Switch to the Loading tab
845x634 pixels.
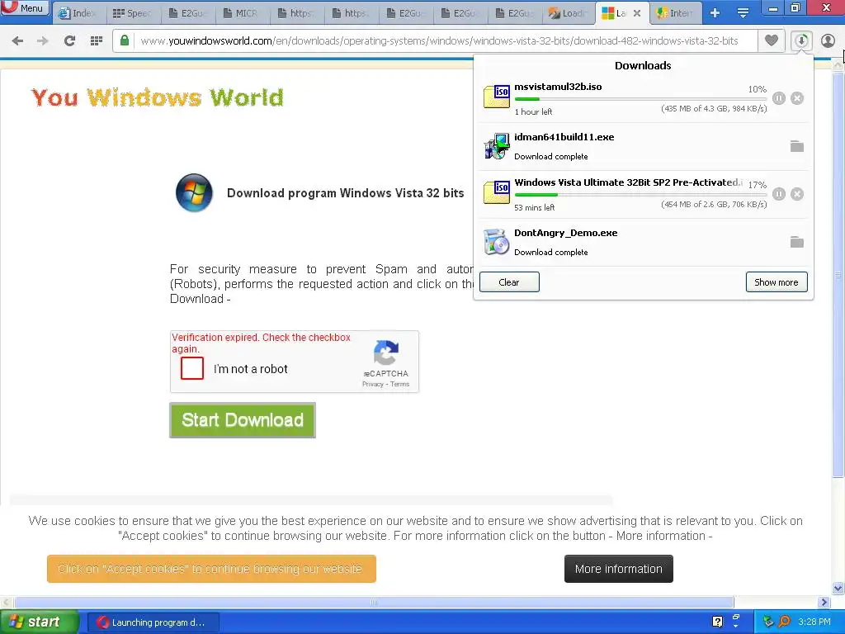pos(568,13)
